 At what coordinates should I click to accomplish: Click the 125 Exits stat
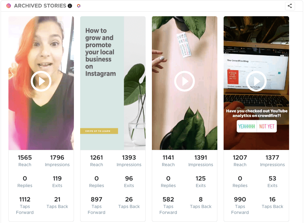201,181
